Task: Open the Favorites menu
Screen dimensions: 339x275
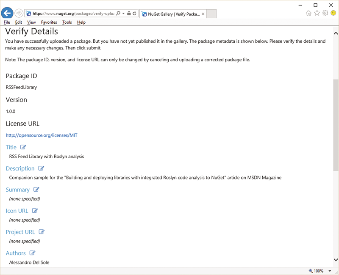Action: 49,22
